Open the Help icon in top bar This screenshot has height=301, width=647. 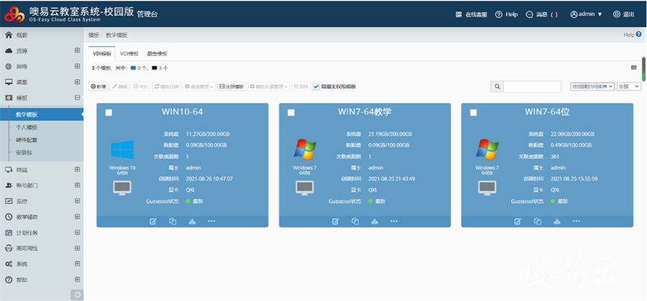506,14
